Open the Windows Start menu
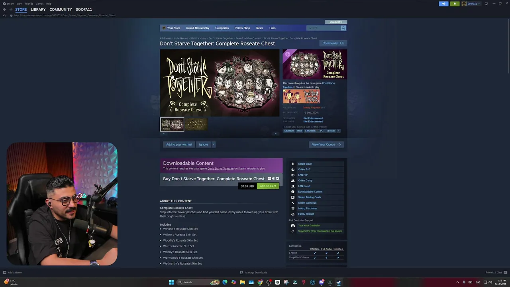 pyautogui.click(x=171, y=282)
